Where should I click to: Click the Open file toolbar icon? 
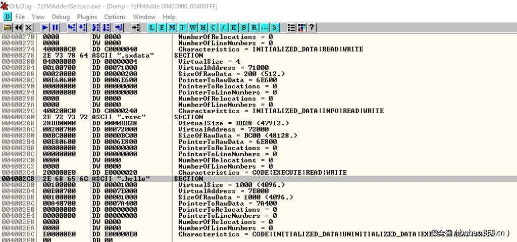(8, 27)
